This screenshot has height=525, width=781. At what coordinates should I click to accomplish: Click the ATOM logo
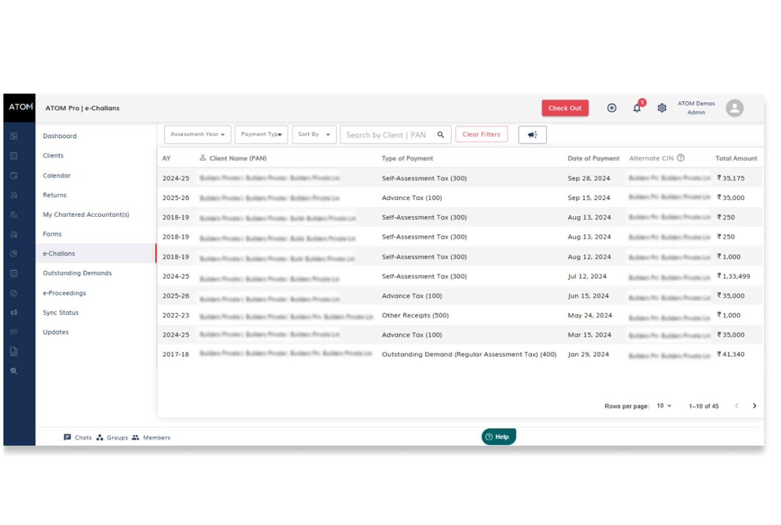pyautogui.click(x=20, y=107)
